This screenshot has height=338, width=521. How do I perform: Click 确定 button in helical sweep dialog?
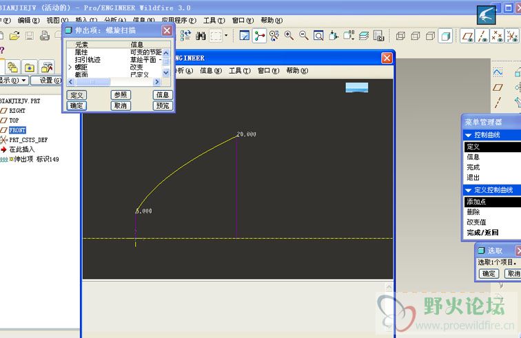point(76,105)
